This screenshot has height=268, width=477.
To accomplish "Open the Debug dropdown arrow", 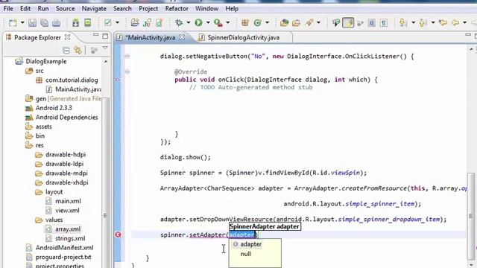I will 188,23.
